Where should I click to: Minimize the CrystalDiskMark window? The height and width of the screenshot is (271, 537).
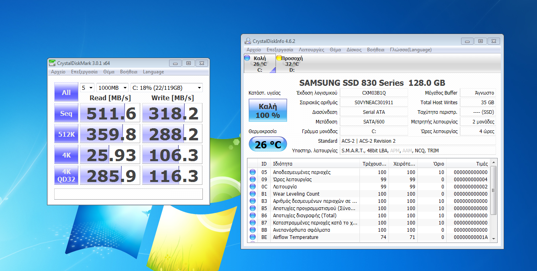(x=175, y=63)
